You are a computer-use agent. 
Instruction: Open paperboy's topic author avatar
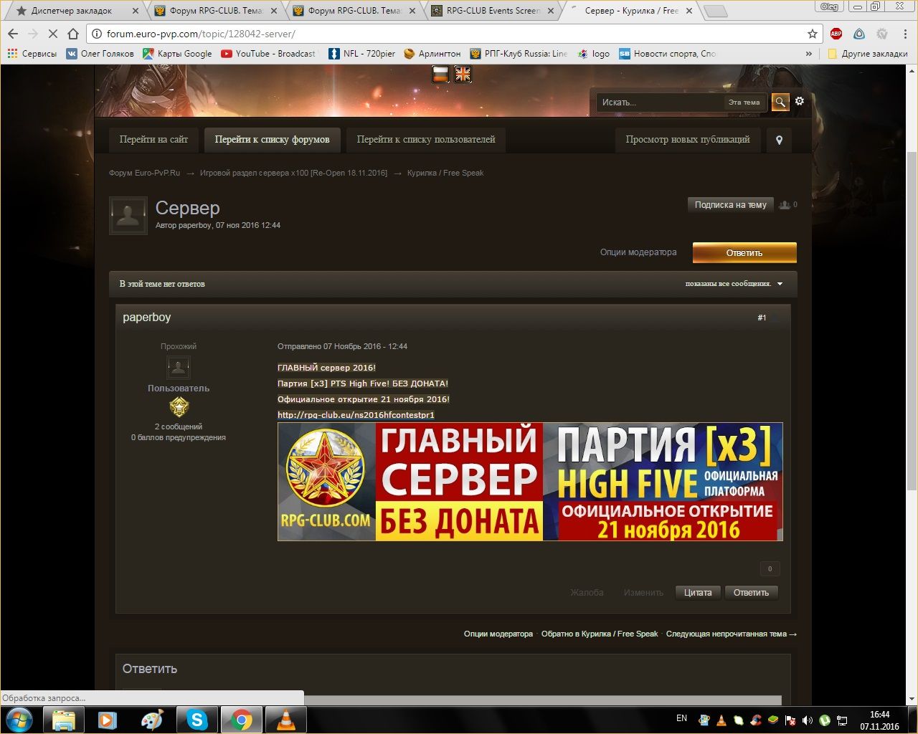click(128, 216)
